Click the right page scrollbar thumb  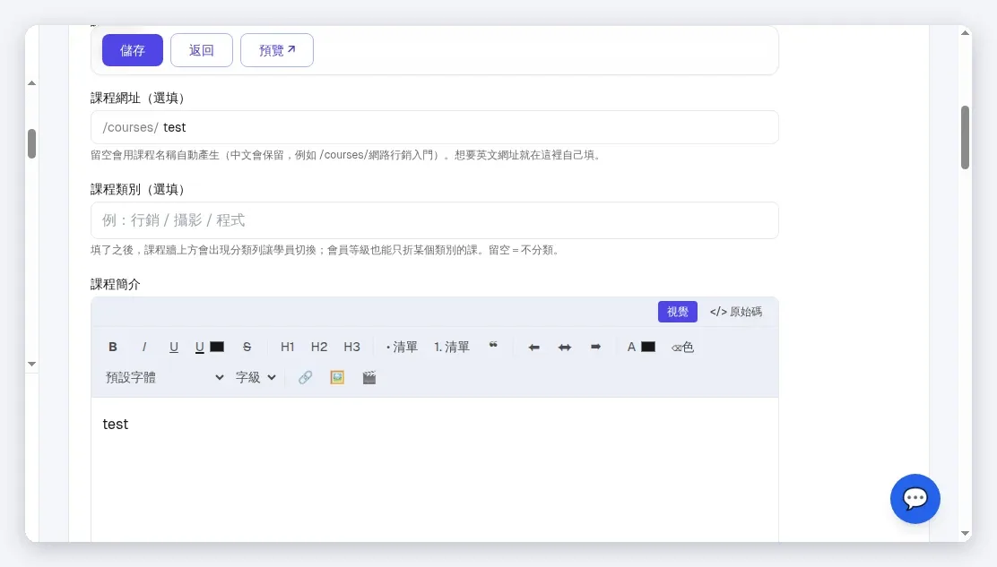click(x=966, y=137)
